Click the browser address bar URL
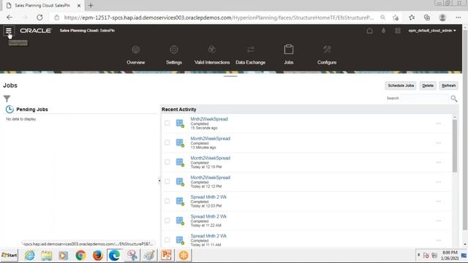Image resolution: width=468 pixels, height=263 pixels. tap(219, 18)
